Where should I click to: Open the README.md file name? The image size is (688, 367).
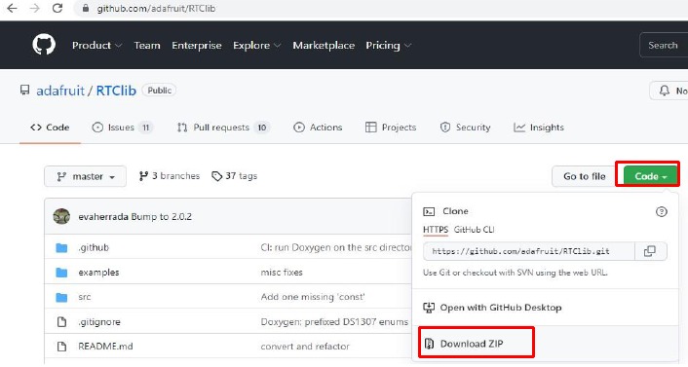click(x=105, y=347)
